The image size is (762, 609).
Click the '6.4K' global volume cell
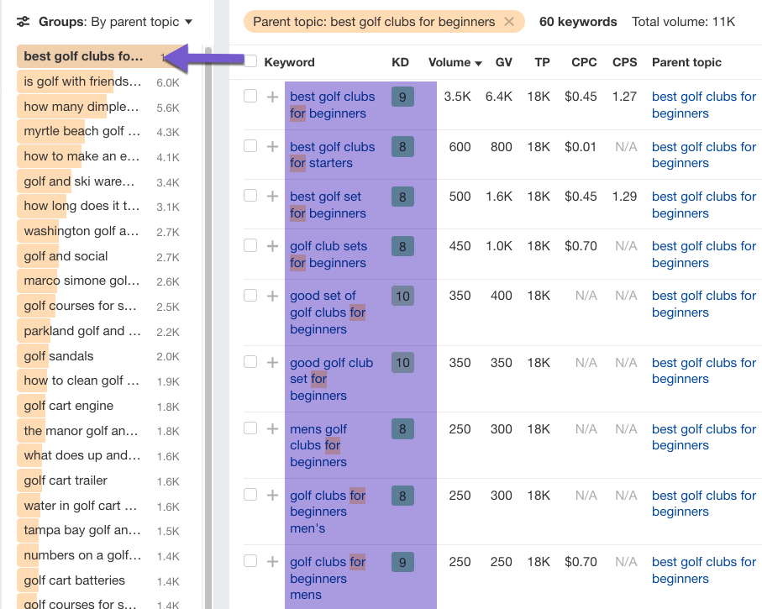click(x=498, y=97)
